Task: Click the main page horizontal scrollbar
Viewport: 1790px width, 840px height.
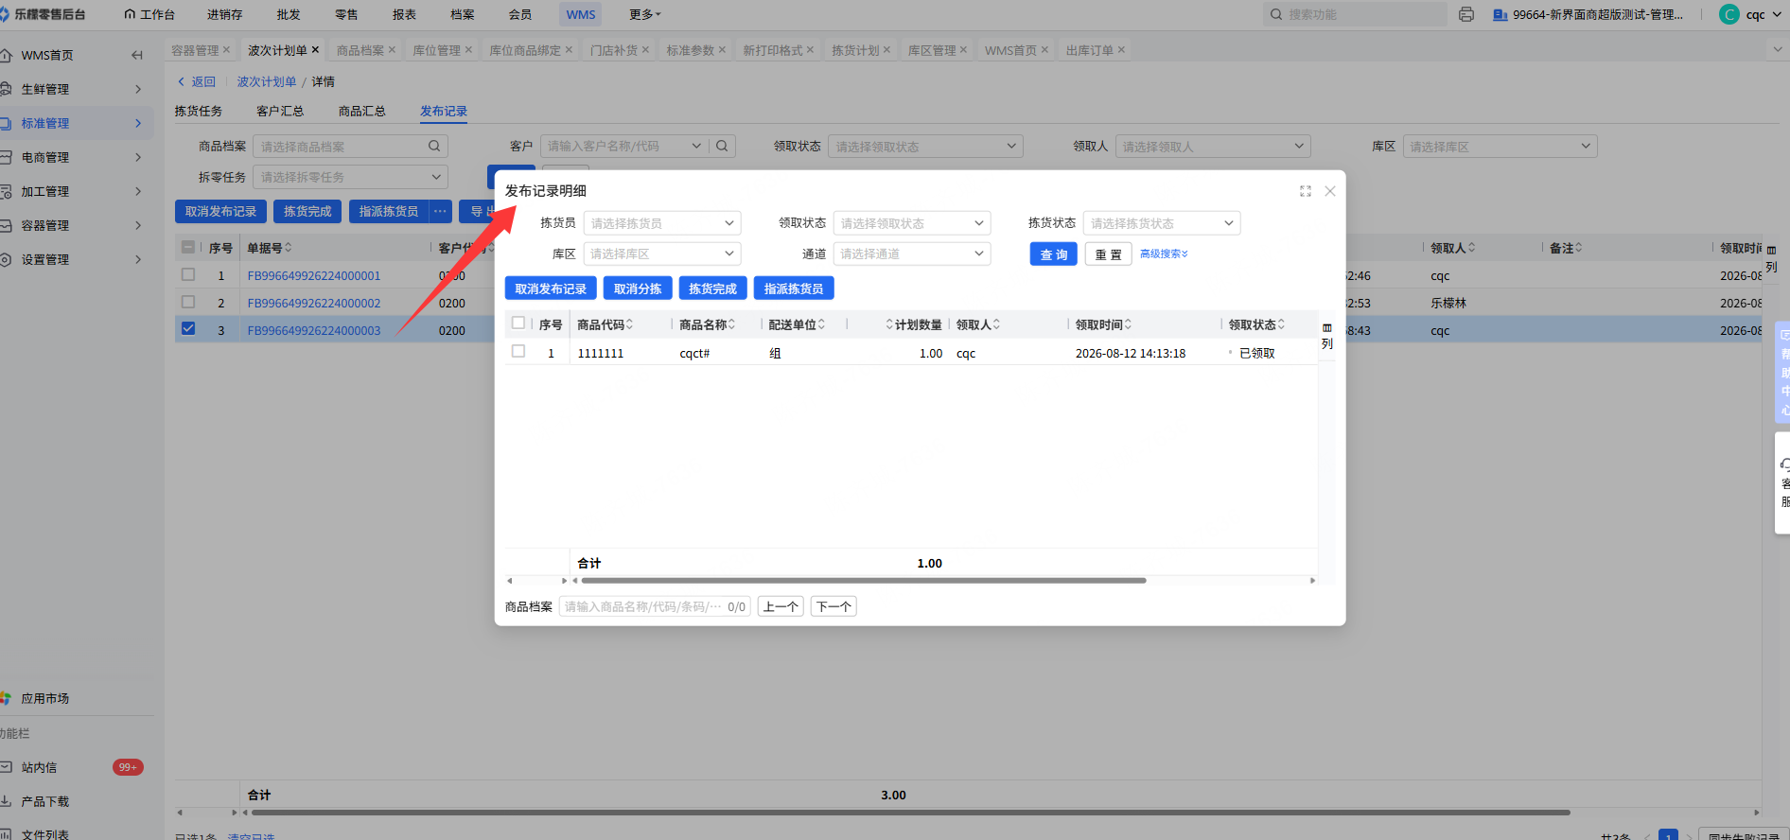Action: 910,813
